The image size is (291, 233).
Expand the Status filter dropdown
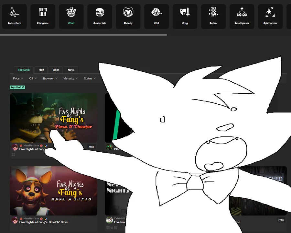coord(90,78)
